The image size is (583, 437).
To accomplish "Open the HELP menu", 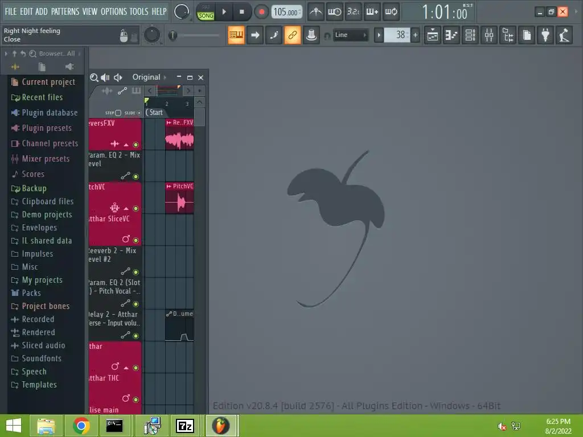I will coord(159,11).
